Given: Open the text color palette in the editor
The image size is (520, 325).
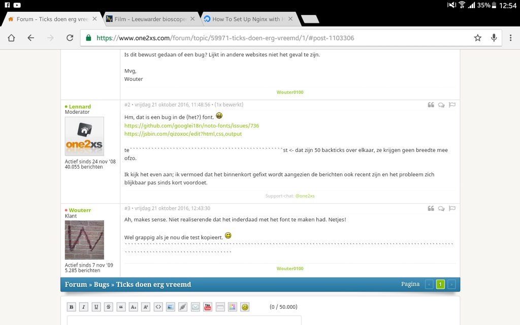Looking at the screenshot, I should (233, 307).
